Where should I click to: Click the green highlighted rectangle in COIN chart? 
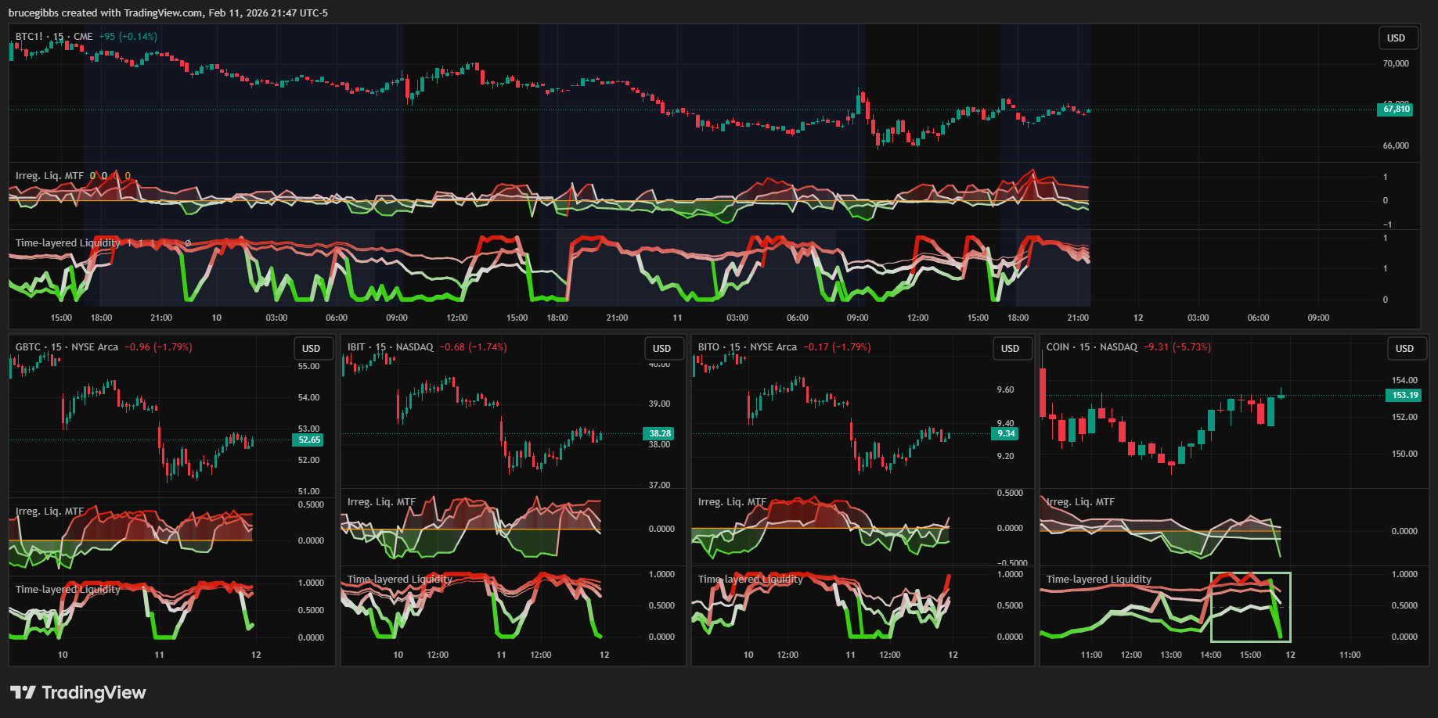tap(1250, 607)
